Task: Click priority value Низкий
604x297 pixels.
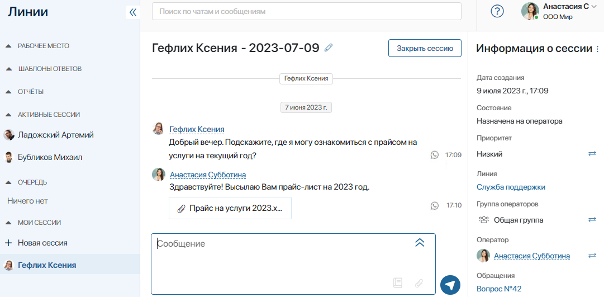Action: click(x=489, y=154)
